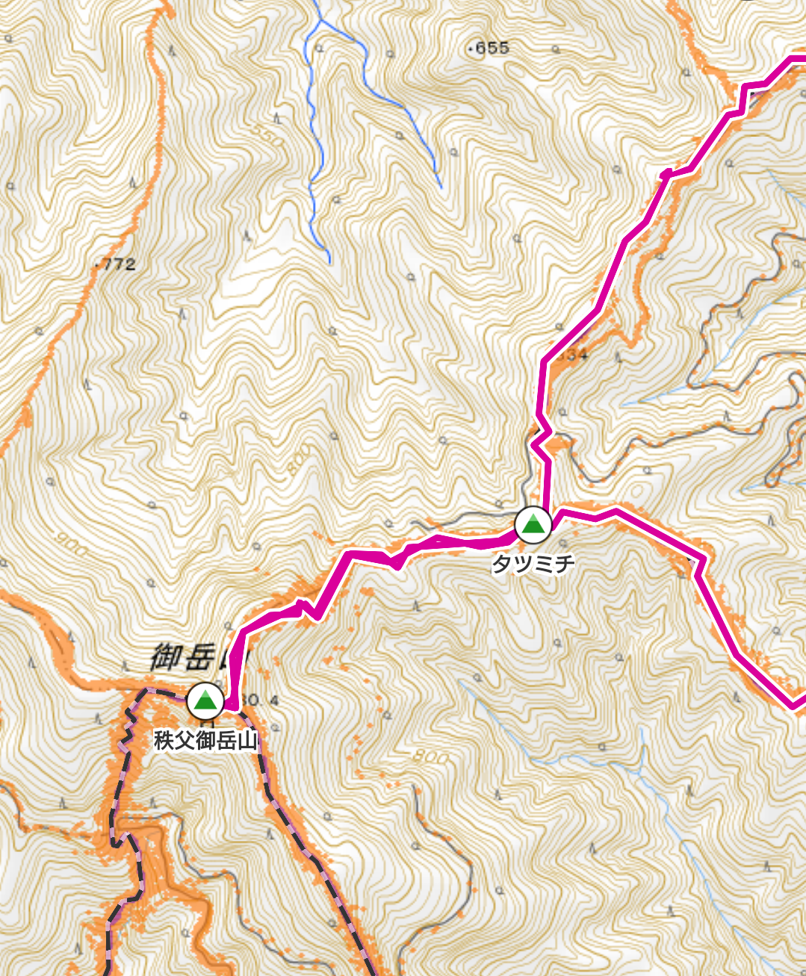Click the タツミチ text label
806x976 pixels.
(x=533, y=563)
